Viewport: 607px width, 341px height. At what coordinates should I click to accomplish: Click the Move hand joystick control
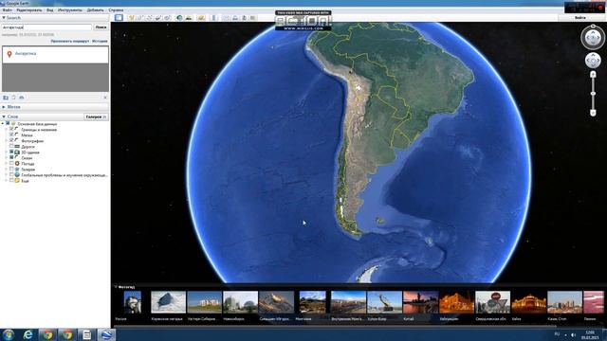tap(593, 61)
